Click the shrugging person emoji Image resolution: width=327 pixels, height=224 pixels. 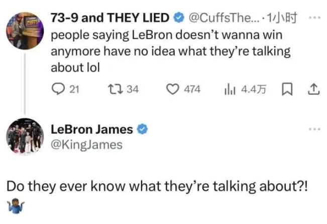[17, 204]
